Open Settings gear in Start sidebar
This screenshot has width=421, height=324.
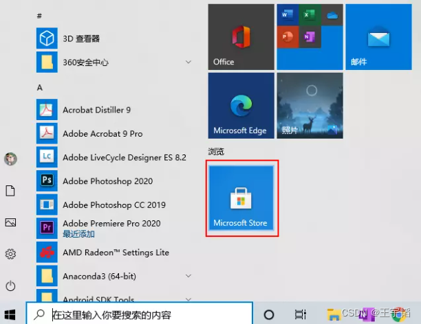pyautogui.click(x=10, y=254)
